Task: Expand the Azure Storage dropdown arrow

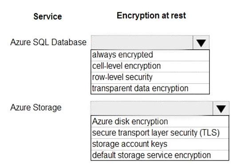Action: [221, 108]
